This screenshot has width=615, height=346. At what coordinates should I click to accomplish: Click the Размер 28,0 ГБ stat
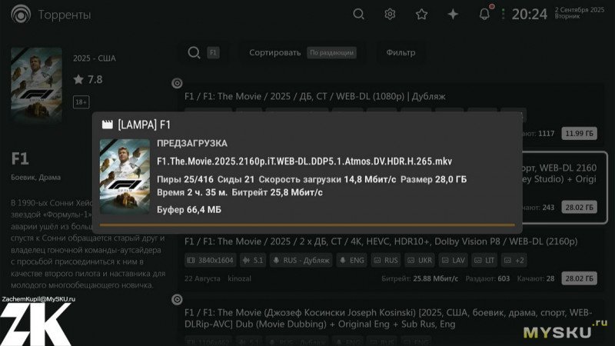coord(434,179)
